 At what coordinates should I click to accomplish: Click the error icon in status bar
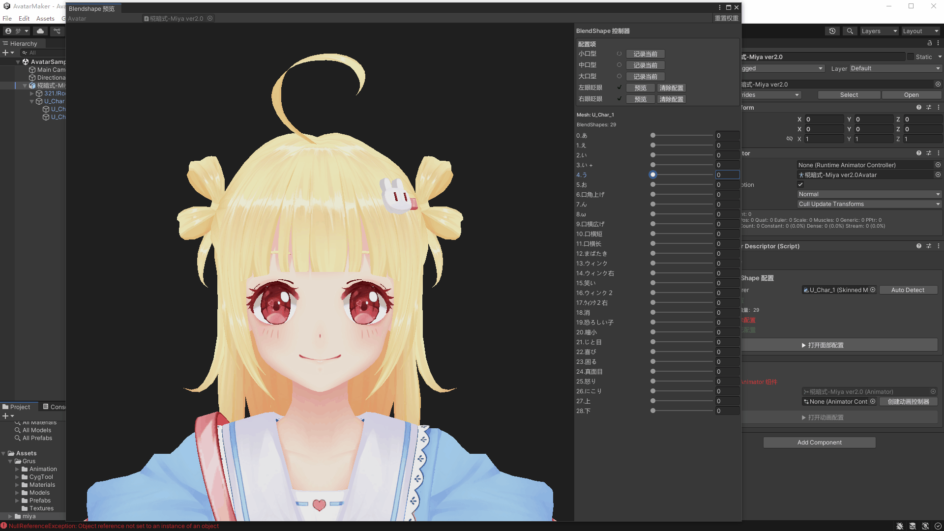click(4, 526)
